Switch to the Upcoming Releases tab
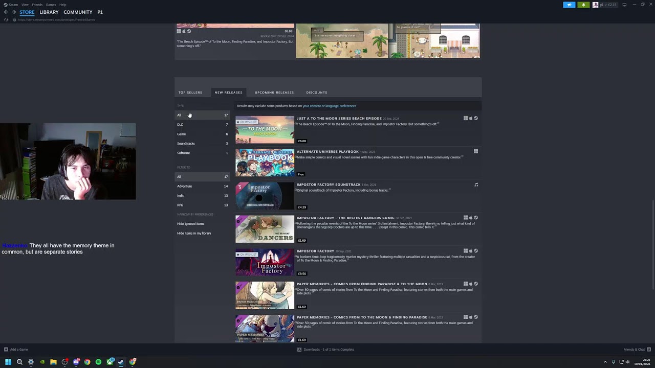The width and height of the screenshot is (655, 368). point(274,93)
